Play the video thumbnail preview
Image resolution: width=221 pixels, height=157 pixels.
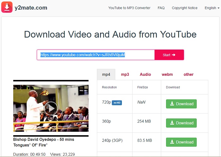tap(51, 108)
